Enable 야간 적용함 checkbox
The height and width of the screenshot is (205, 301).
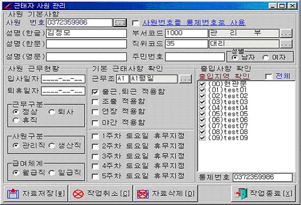click(x=95, y=122)
